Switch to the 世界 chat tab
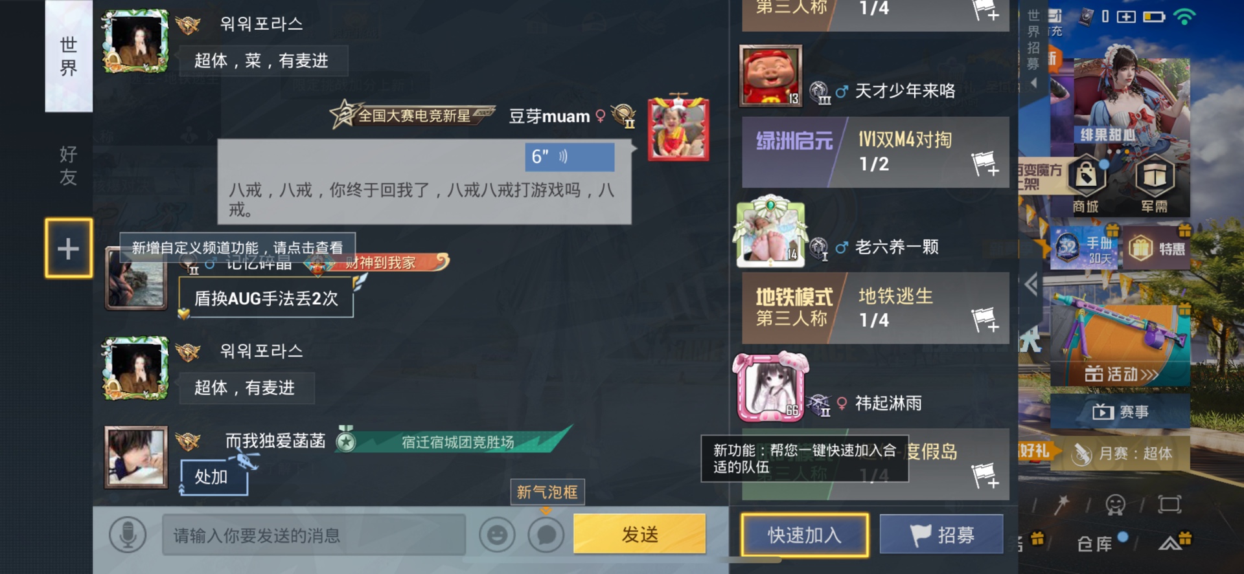The height and width of the screenshot is (574, 1244). click(x=69, y=56)
